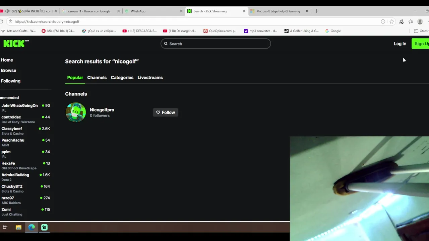The image size is (429, 241).
Task: Click the green Sign Up button
Action: (x=421, y=44)
